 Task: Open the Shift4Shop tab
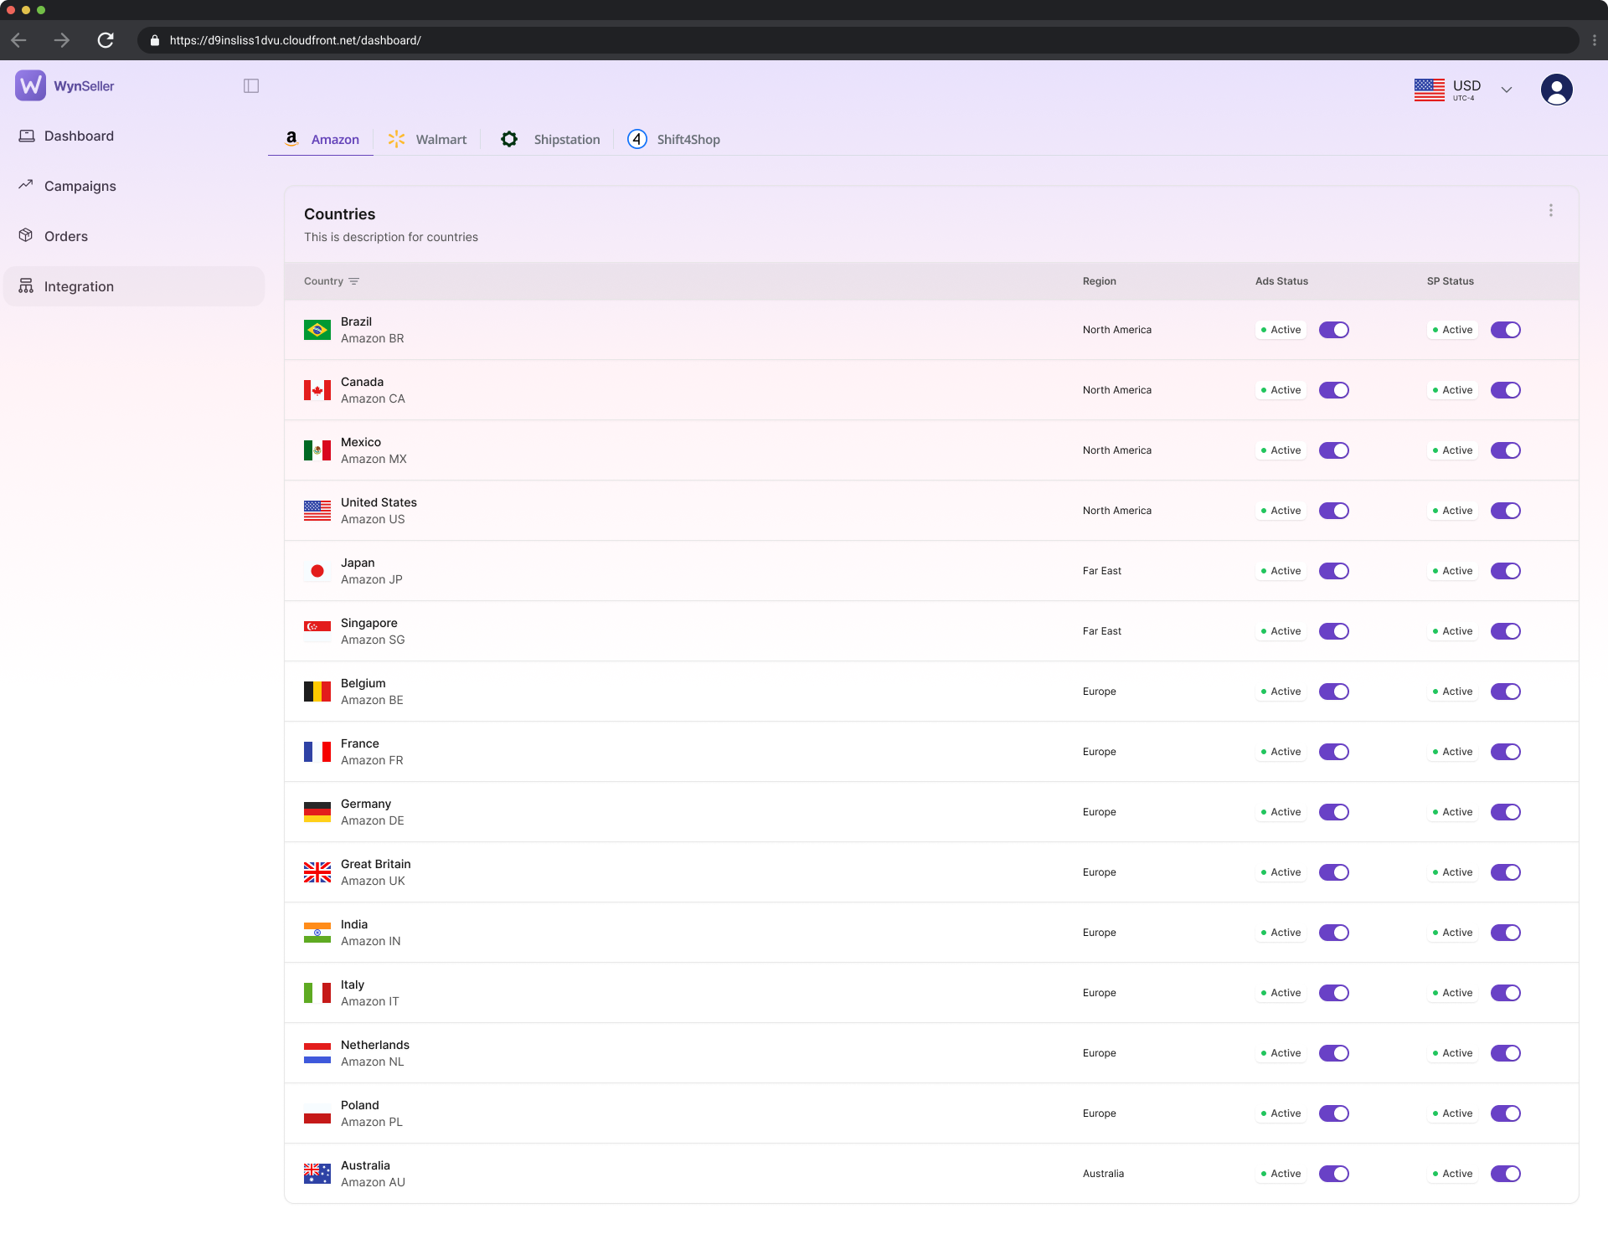point(674,139)
